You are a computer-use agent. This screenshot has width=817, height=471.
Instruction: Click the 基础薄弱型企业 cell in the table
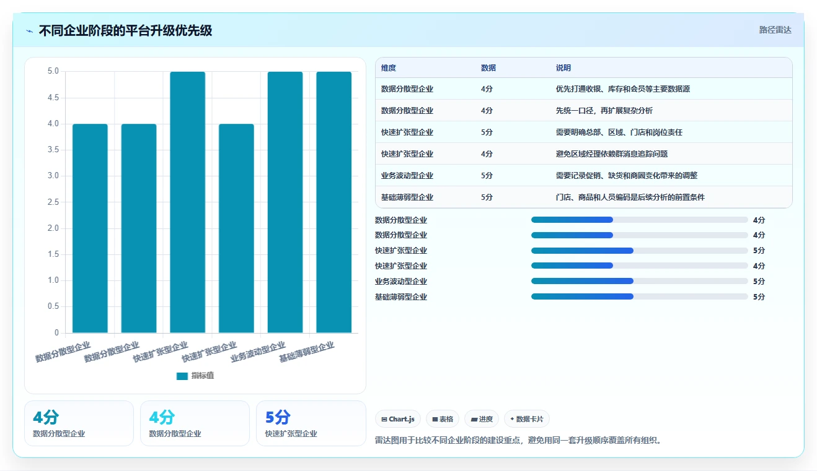tap(407, 197)
